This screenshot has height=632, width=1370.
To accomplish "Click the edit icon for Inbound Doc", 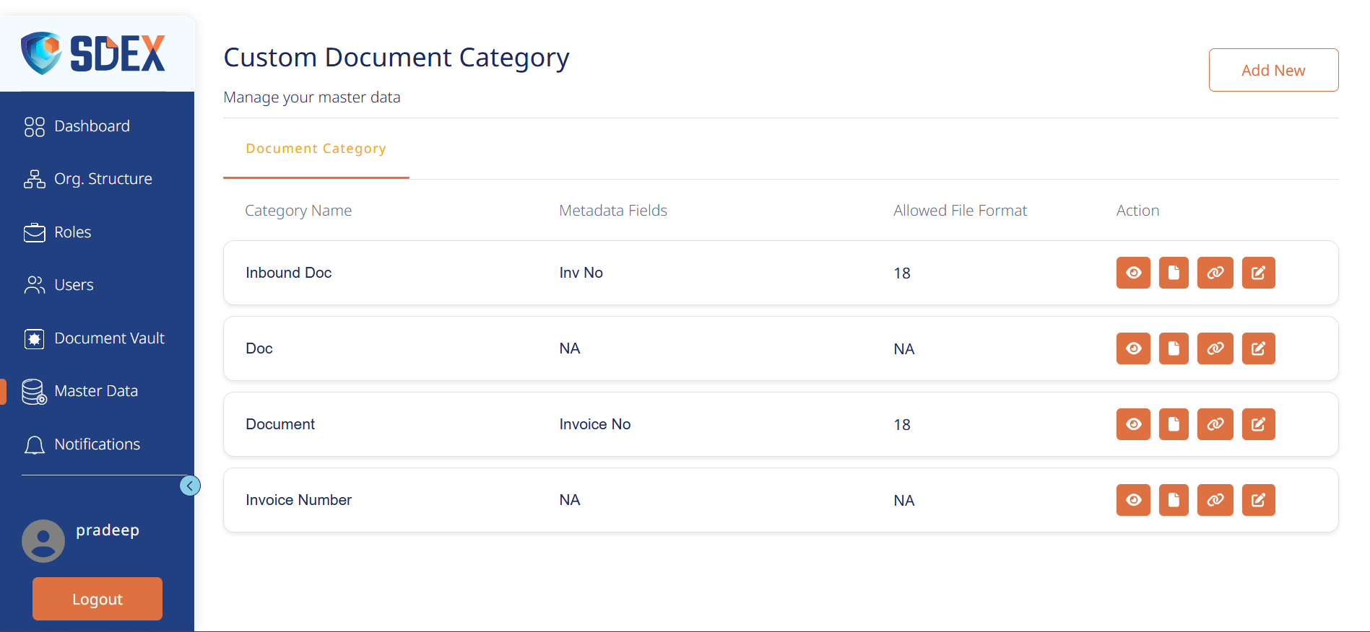I will [x=1258, y=273].
